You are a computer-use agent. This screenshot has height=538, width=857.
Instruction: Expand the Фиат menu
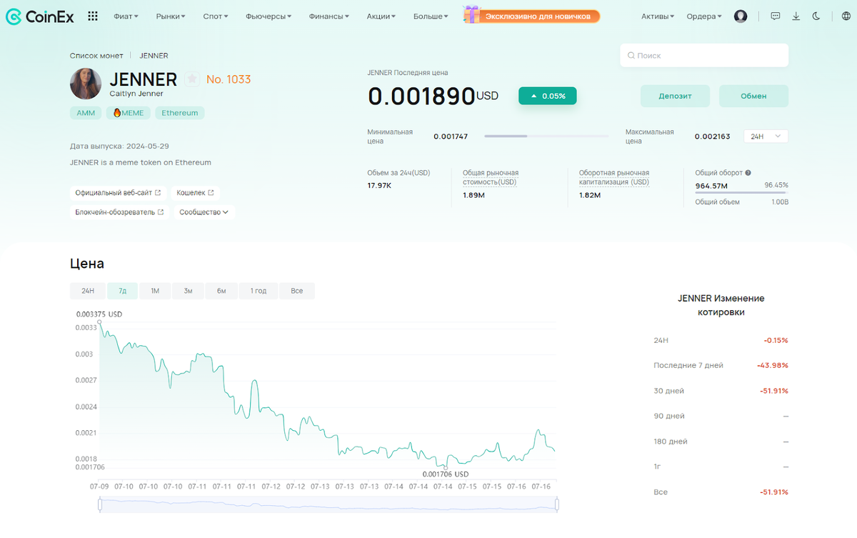[126, 16]
